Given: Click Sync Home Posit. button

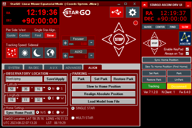Looking at the screenshot, I should (x=20, y=112).
